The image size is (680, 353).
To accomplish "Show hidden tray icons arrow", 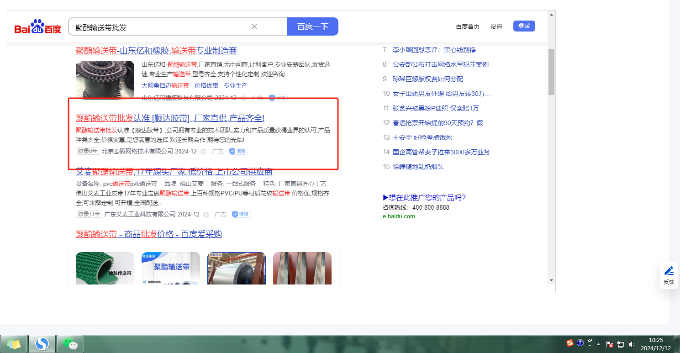I will pos(598,344).
